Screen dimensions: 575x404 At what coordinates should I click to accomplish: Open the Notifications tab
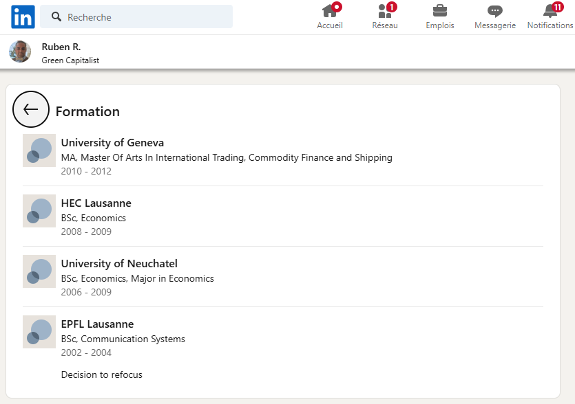click(550, 16)
